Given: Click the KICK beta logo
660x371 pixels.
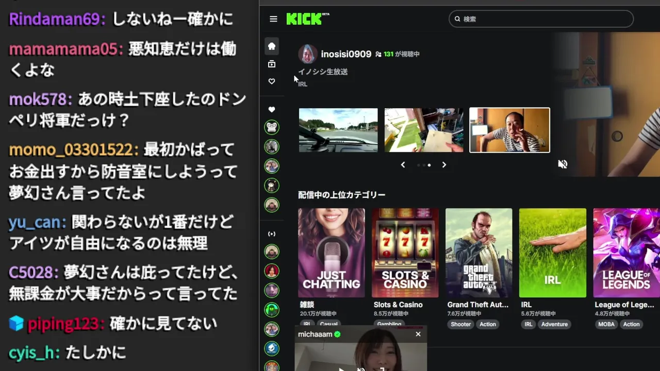Looking at the screenshot, I should tap(308, 19).
